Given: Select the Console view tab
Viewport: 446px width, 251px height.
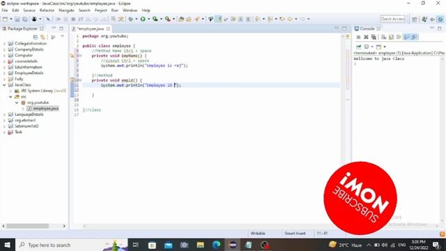Looking at the screenshot, I should point(367,29).
